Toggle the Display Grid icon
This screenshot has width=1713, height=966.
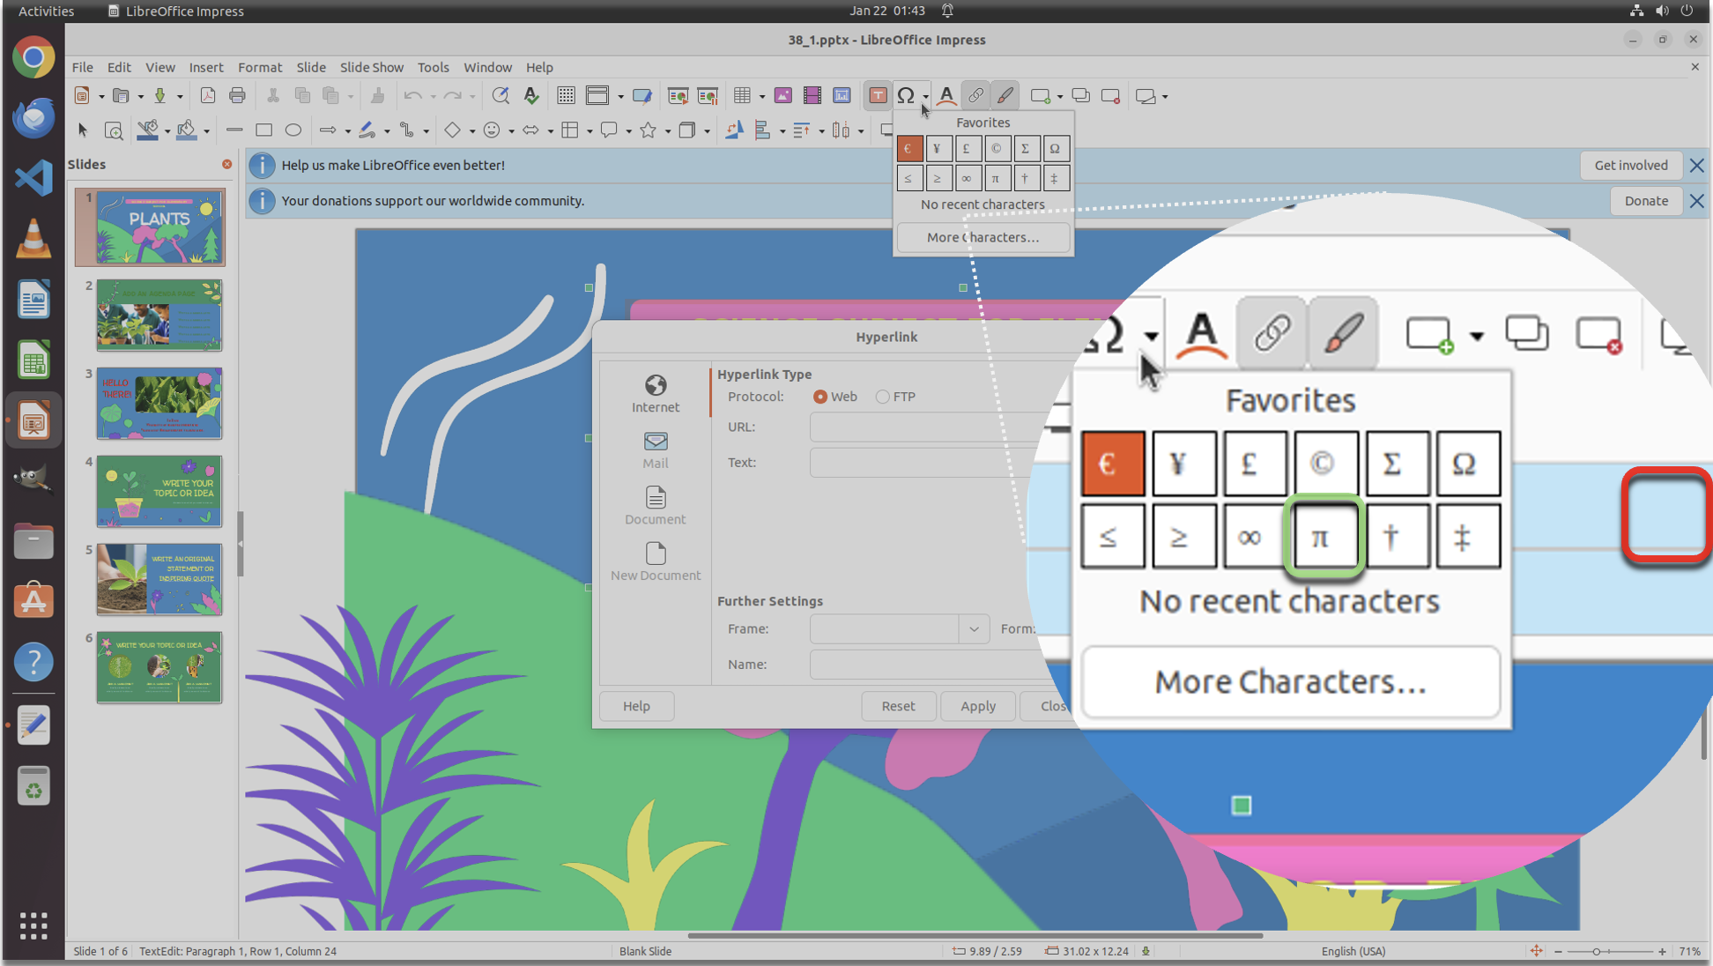(566, 95)
